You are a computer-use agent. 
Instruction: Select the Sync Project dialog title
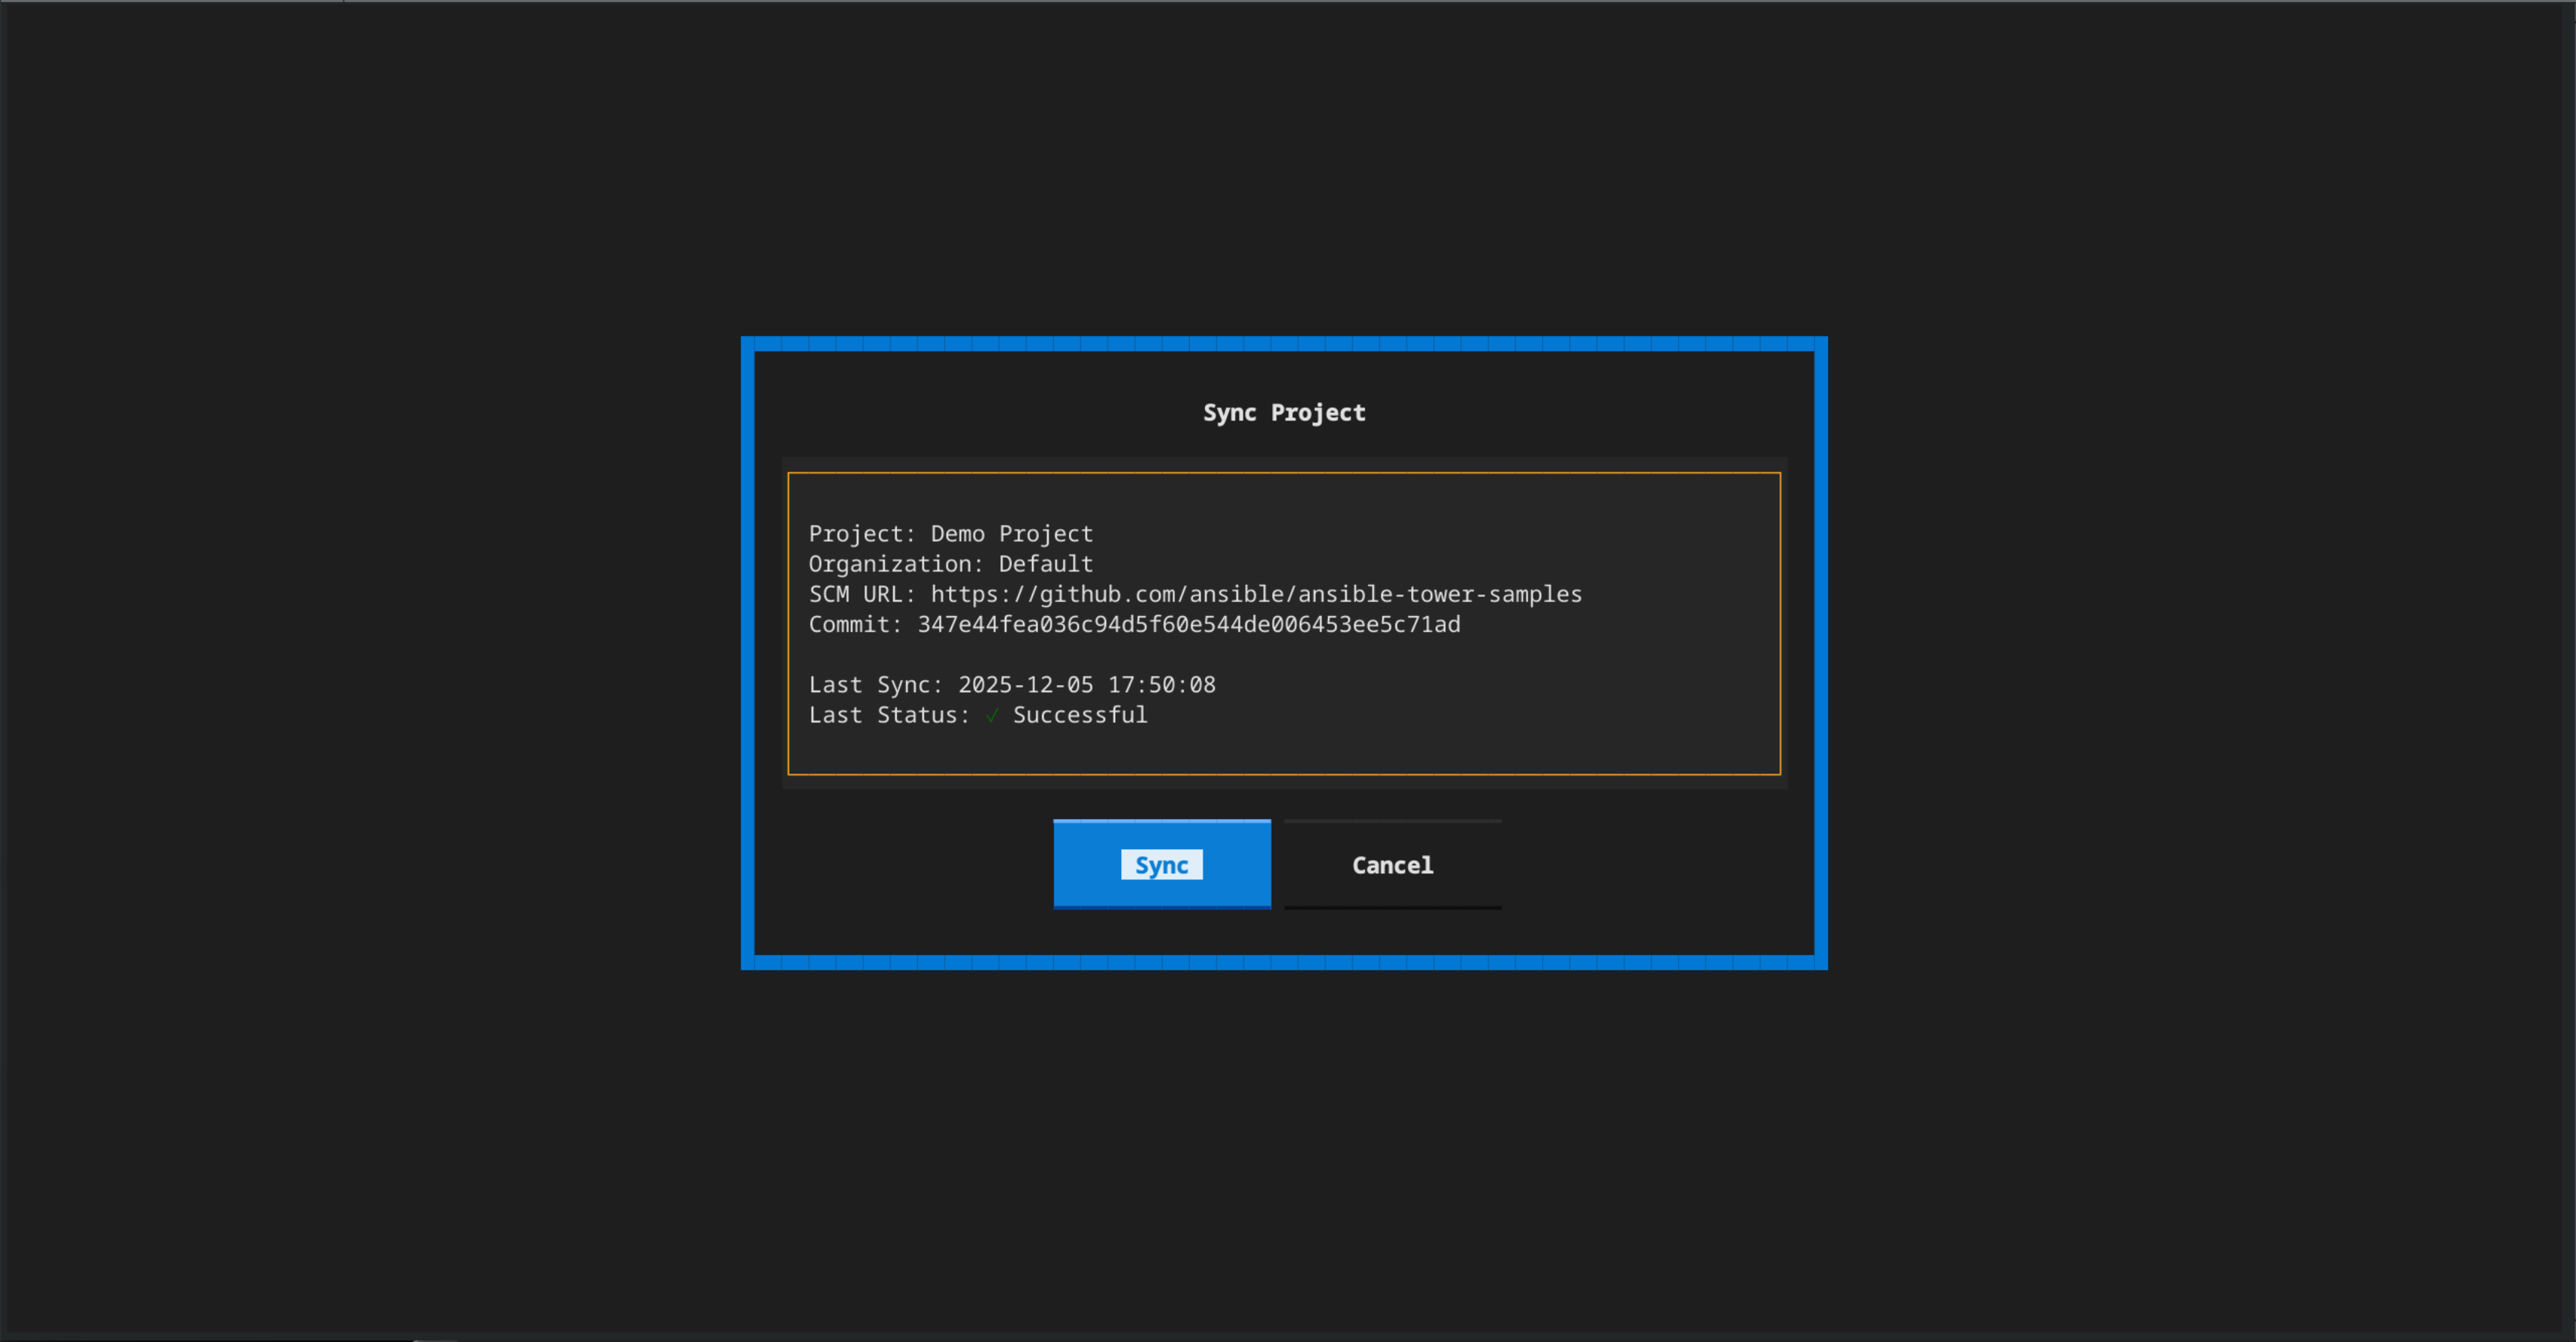[x=1284, y=412]
